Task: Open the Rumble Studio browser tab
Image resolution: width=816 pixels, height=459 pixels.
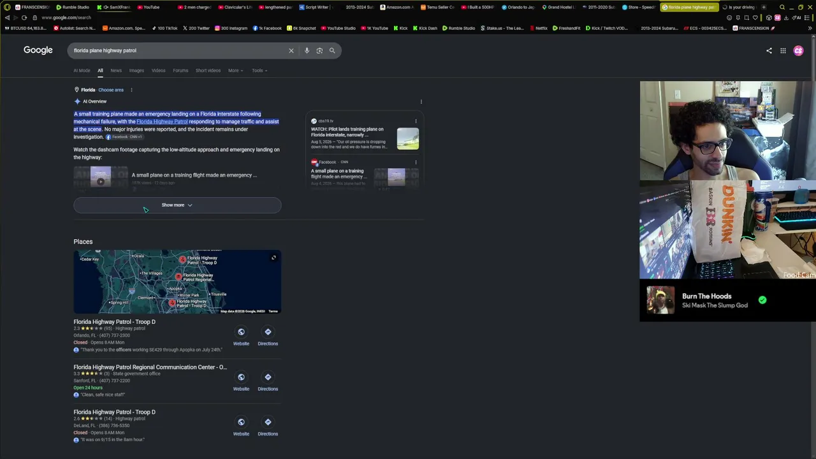Action: pyautogui.click(x=72, y=7)
